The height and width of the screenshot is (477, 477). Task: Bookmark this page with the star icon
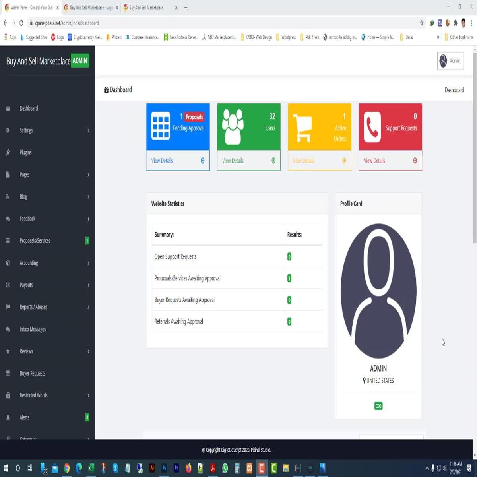[x=422, y=23]
